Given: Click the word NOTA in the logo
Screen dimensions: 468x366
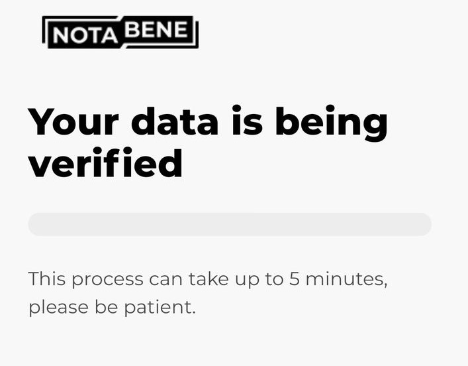Looking at the screenshot, I should 85,35.
